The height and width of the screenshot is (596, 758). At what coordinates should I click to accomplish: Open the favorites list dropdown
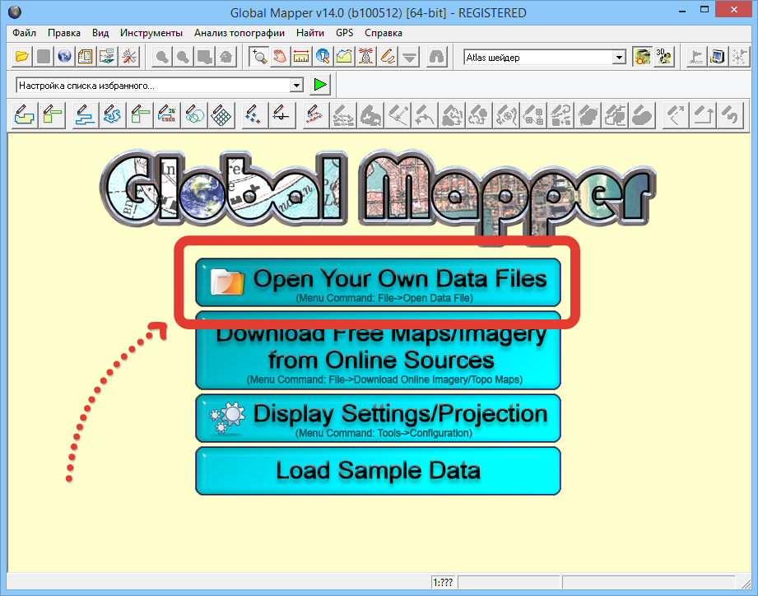296,85
